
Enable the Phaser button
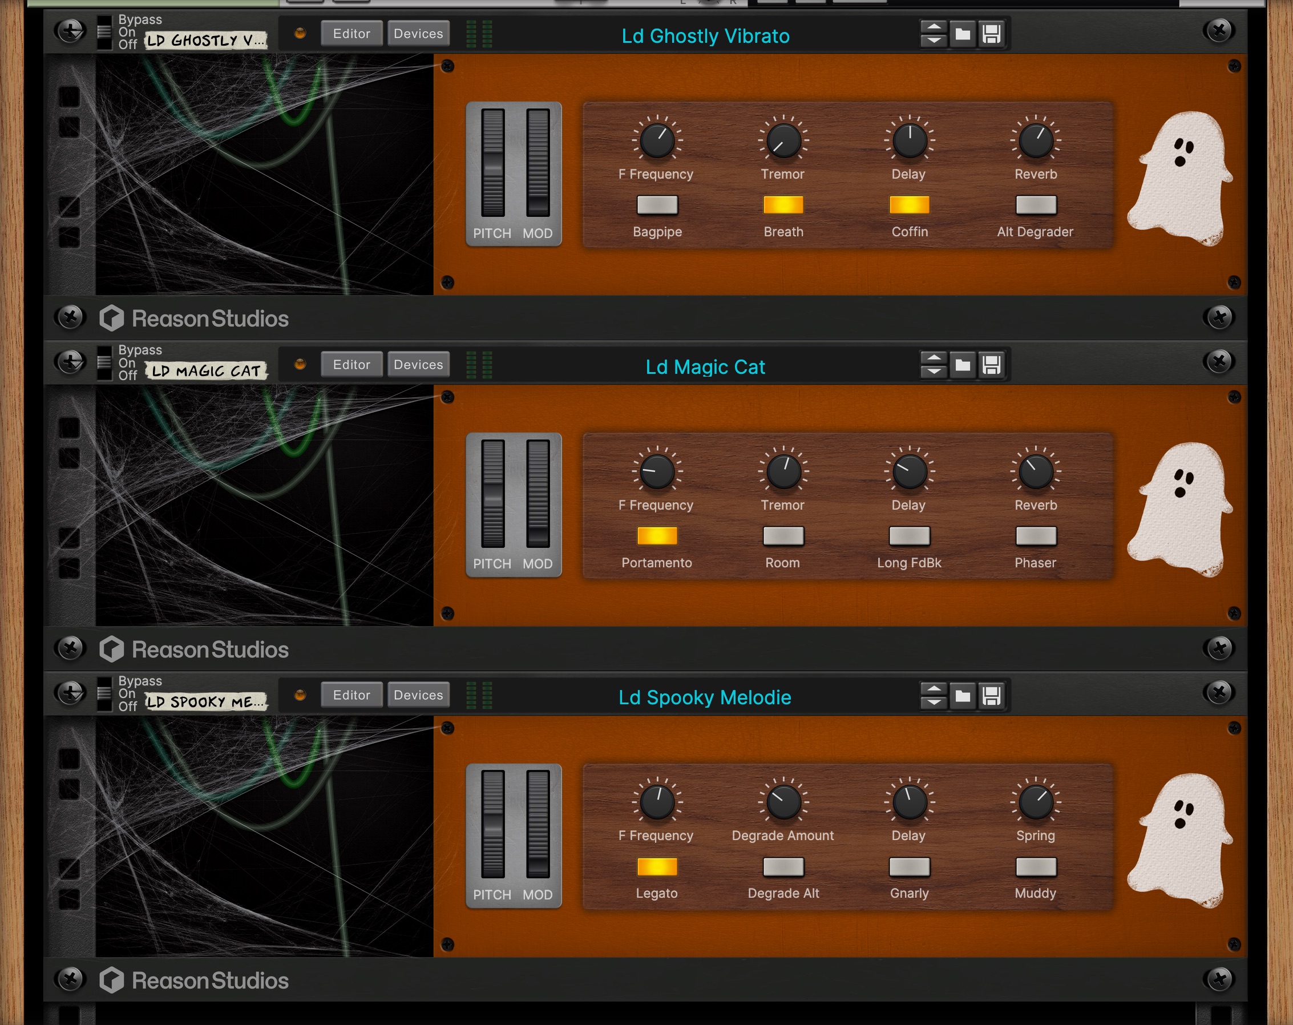[1036, 536]
